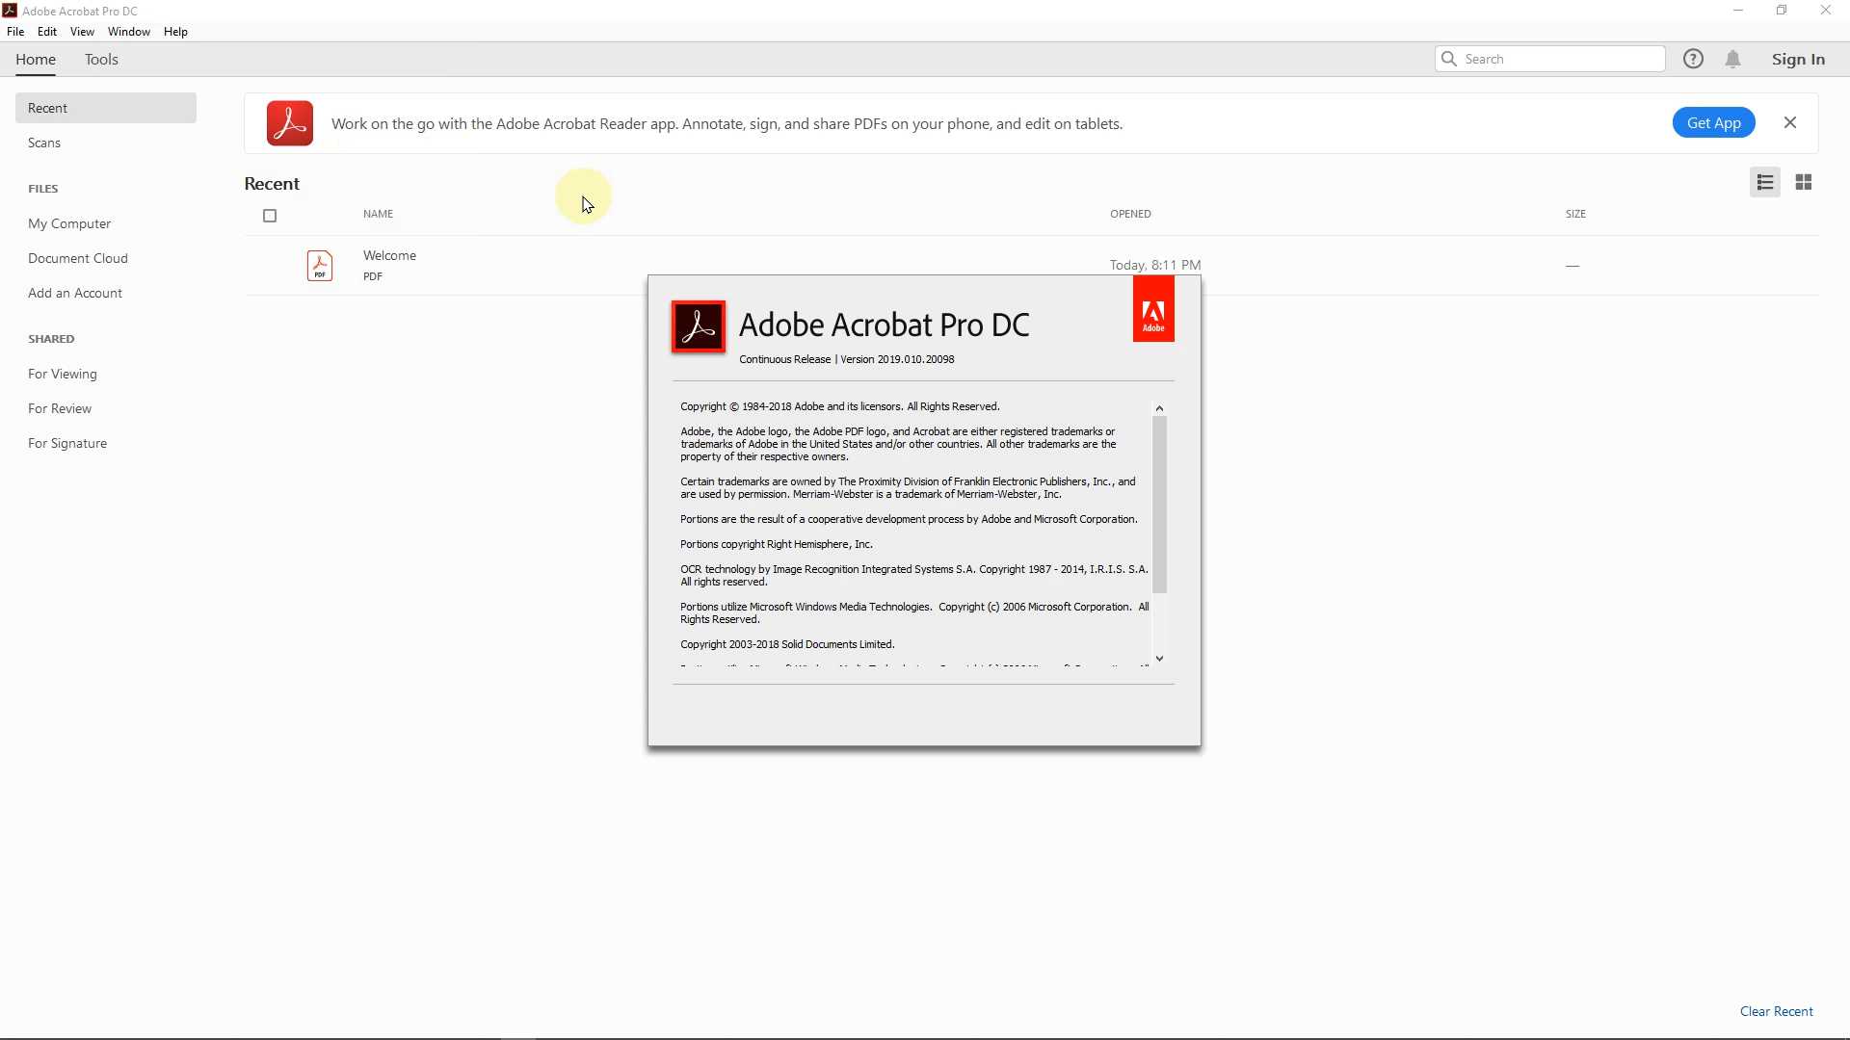Viewport: 1850px width, 1040px height.
Task: Click the Acrobat Pro DC dialog icon
Action: (x=699, y=326)
